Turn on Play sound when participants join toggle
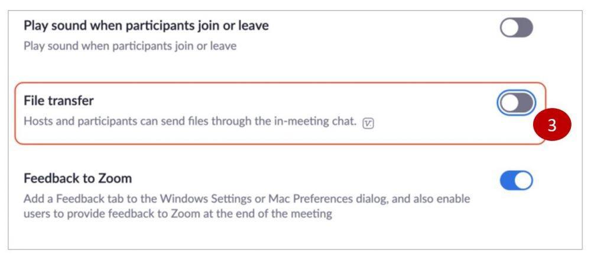The width and height of the screenshot is (591, 259). [517, 28]
